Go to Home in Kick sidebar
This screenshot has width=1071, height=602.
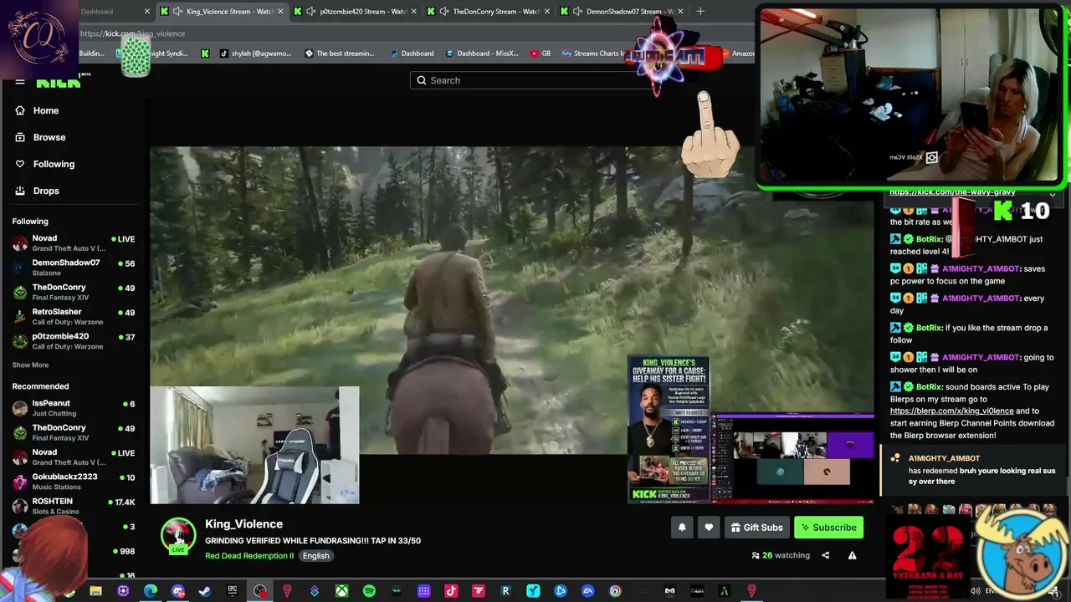point(46,110)
